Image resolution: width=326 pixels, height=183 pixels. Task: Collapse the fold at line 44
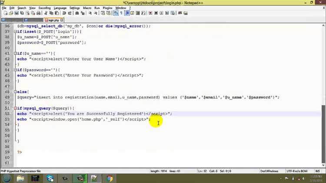coord(15,70)
